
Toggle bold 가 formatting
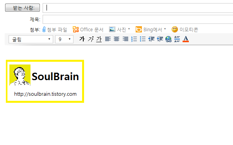point(82,39)
